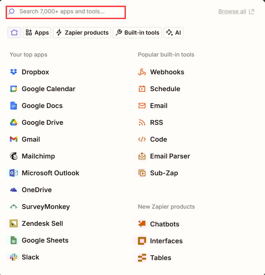Viewport: 265px width, 275px height.
Task: Open the AI tab
Action: (174, 32)
